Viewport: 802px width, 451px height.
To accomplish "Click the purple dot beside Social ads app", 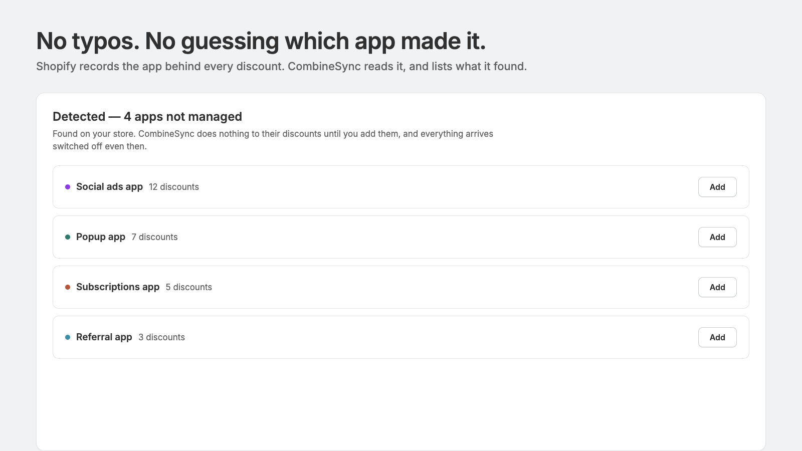I will coord(68,187).
